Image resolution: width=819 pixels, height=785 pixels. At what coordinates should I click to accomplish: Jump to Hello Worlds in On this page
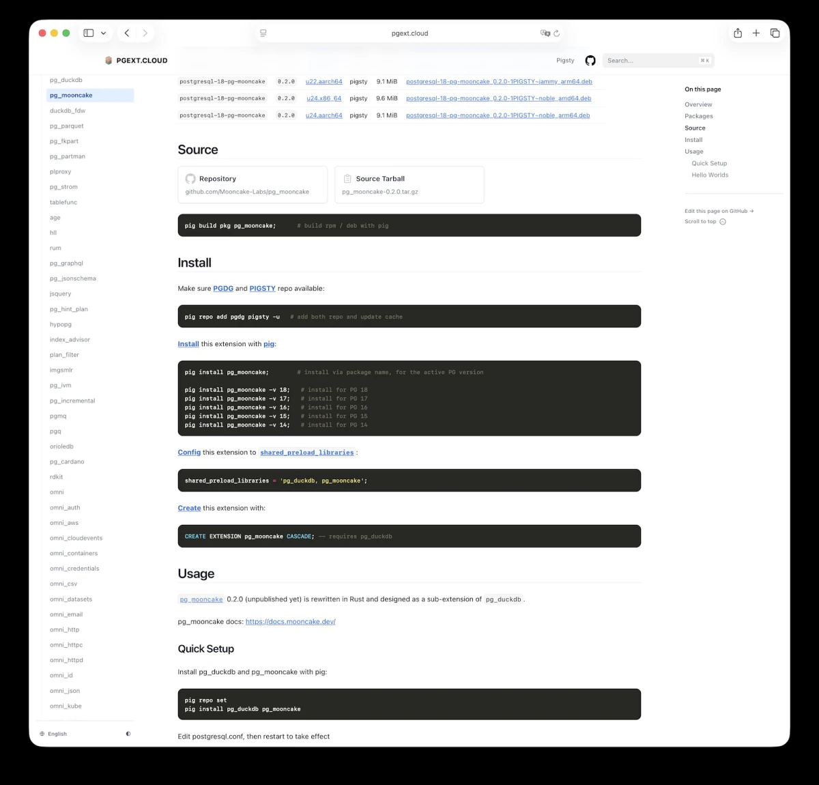(x=710, y=175)
